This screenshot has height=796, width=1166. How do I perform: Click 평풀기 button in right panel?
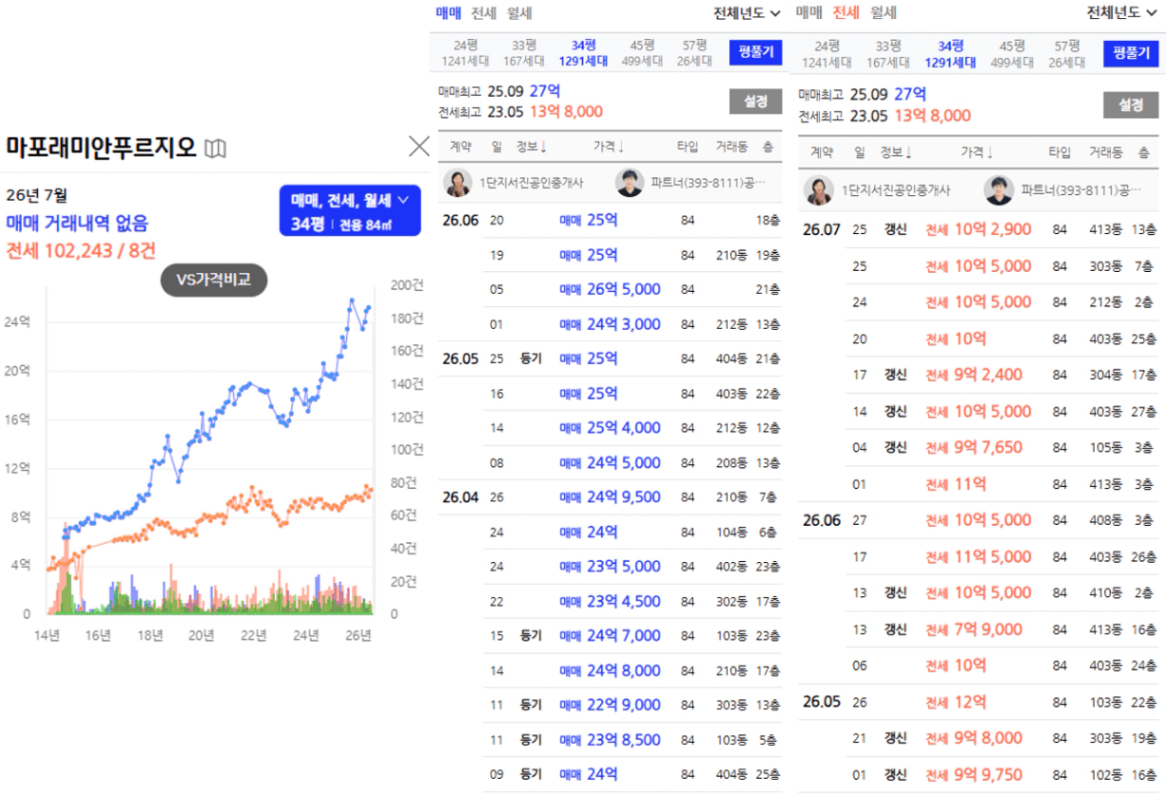[x=1131, y=52]
